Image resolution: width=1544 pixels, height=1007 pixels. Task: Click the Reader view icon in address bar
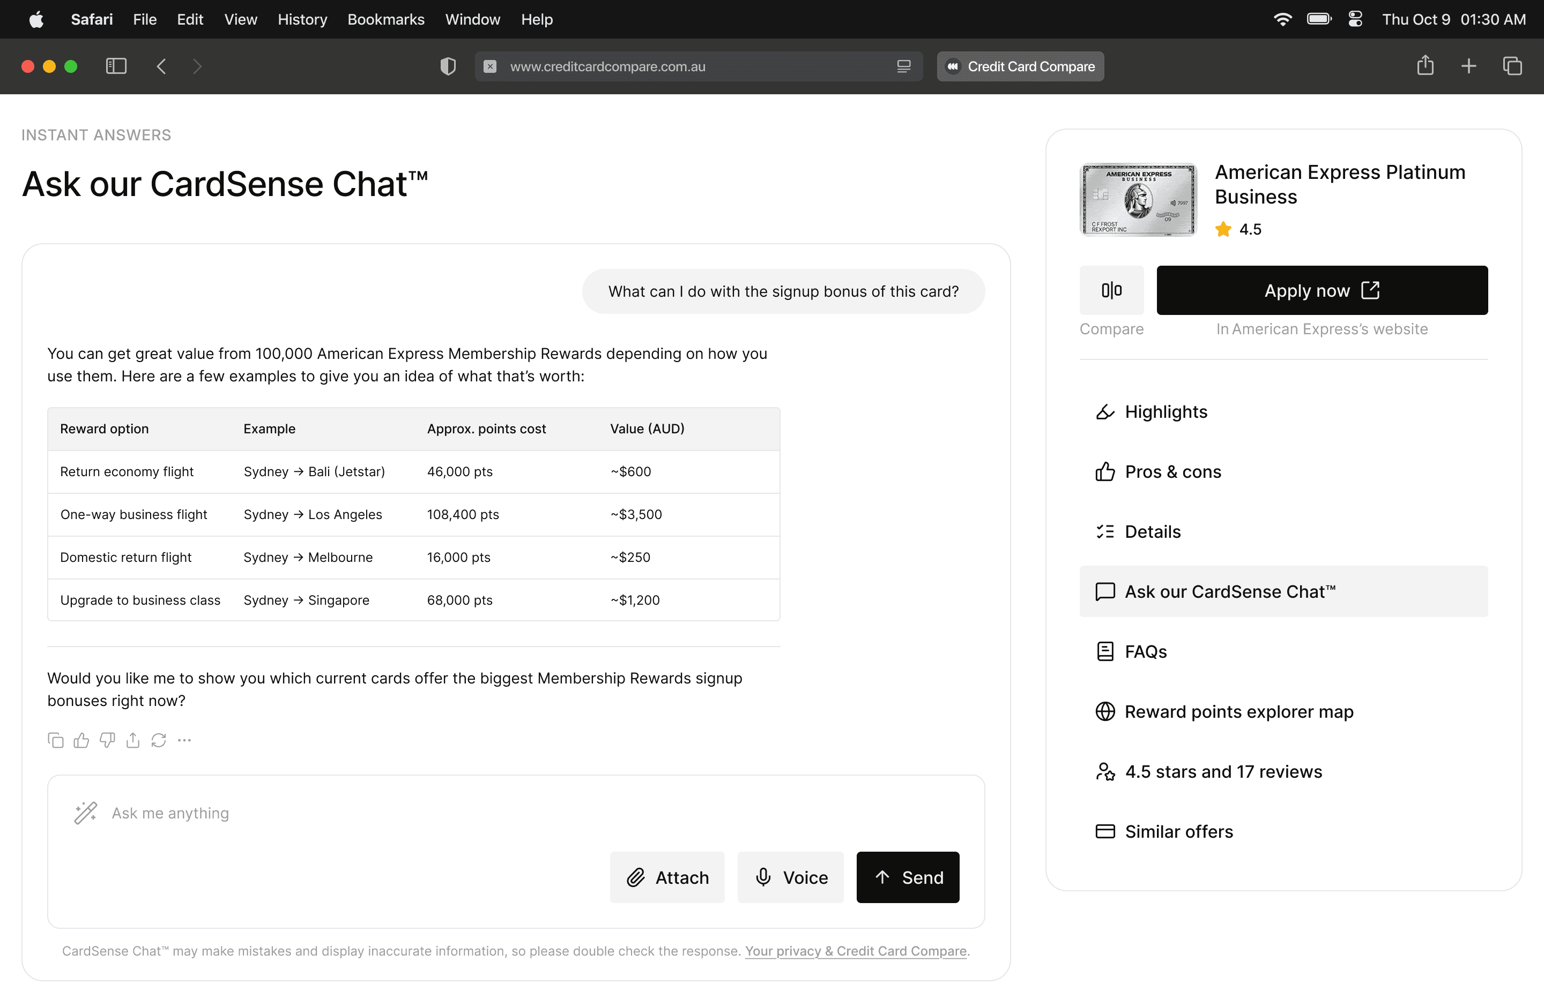point(904,66)
